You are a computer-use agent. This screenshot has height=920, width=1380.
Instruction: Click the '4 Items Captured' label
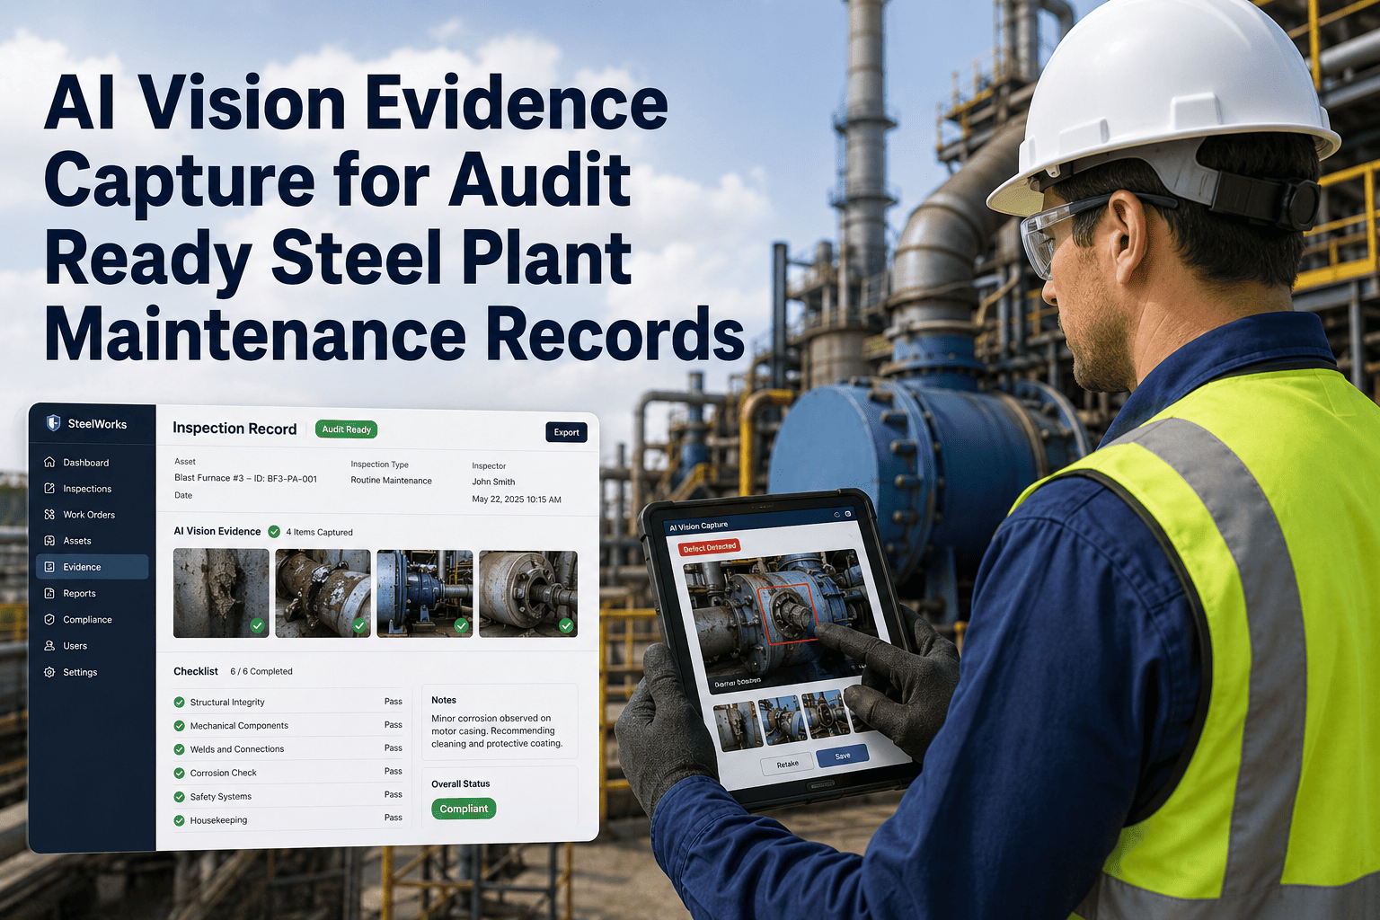click(x=319, y=532)
